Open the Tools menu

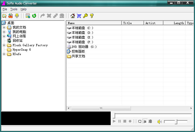coord(14,9)
